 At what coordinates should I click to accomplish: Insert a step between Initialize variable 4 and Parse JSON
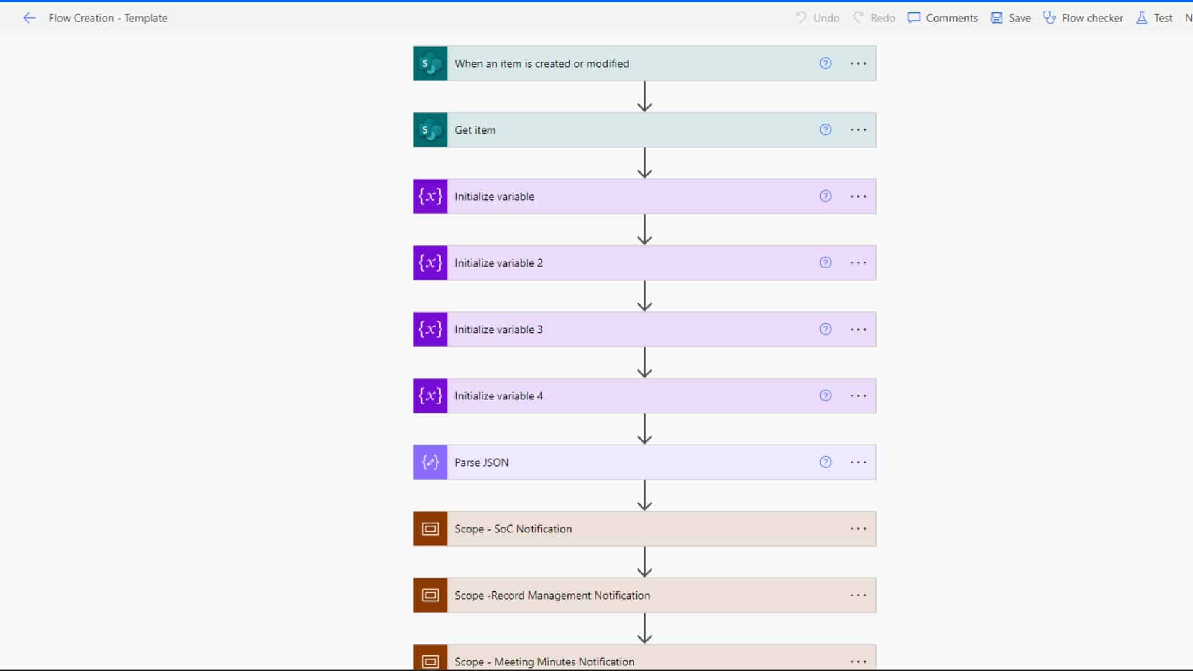point(644,429)
